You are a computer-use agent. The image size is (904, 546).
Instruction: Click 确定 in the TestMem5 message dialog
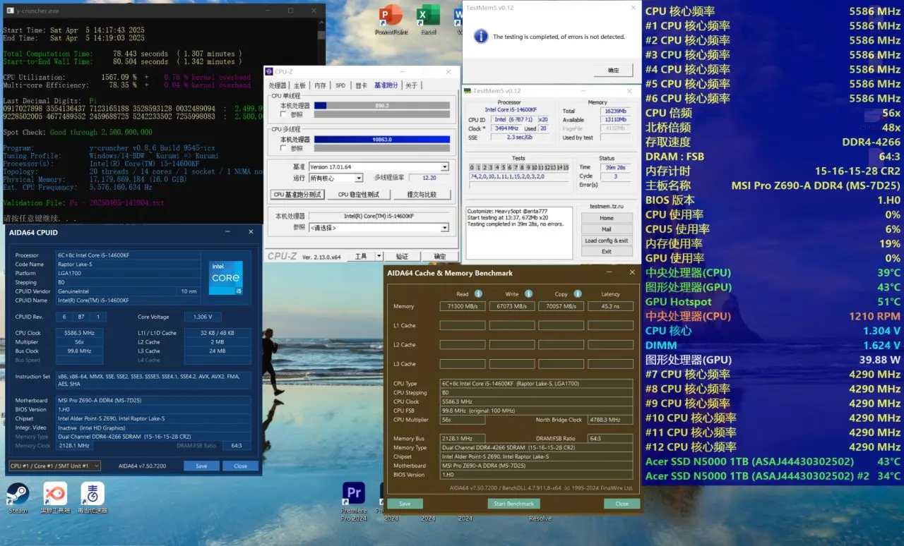pos(613,70)
